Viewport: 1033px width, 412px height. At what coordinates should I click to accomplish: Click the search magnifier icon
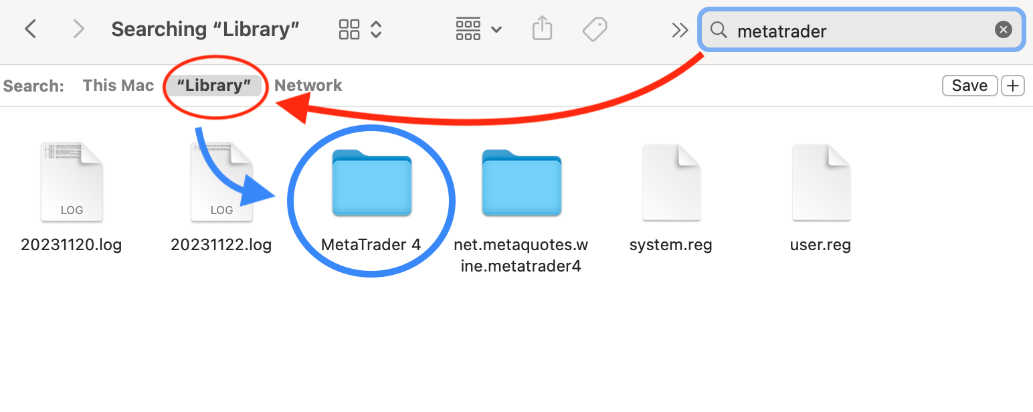tap(719, 29)
